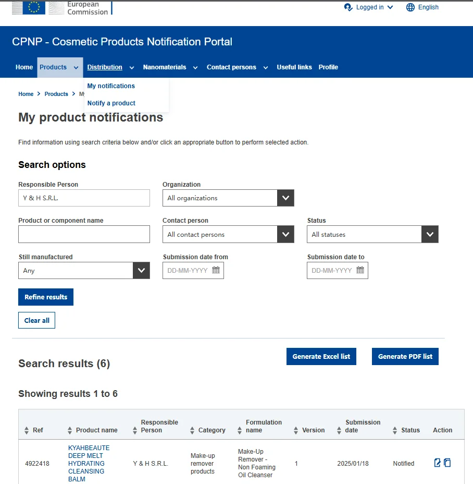473x484 pixels.
Task: Click the edit notification icon for KYAHBEAUTE balm
Action: (438, 463)
